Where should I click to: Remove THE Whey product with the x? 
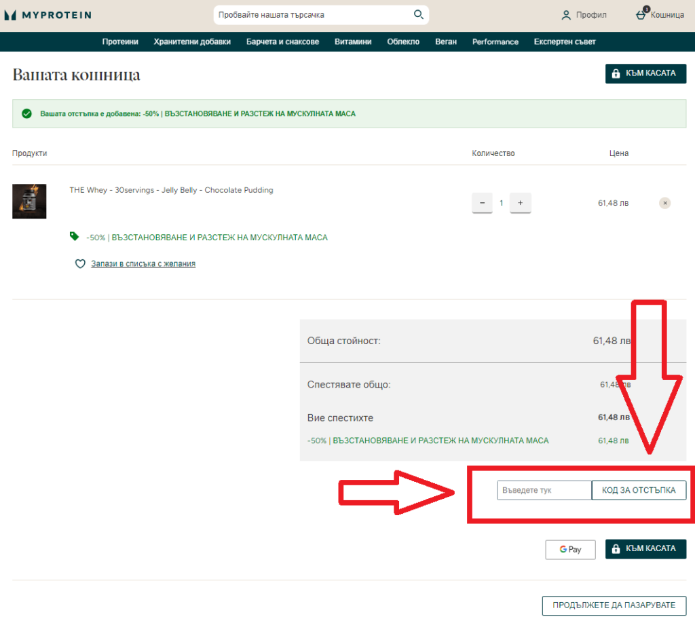click(x=665, y=203)
